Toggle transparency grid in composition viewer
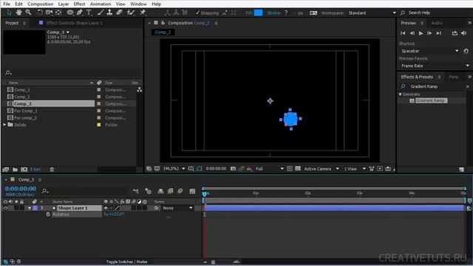 pos(298,168)
